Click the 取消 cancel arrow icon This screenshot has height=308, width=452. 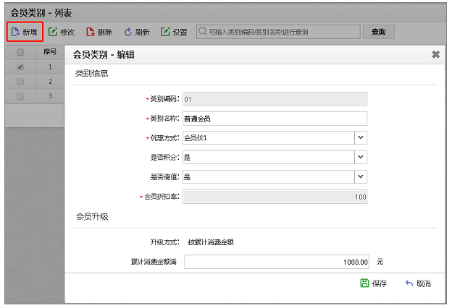coord(409,283)
